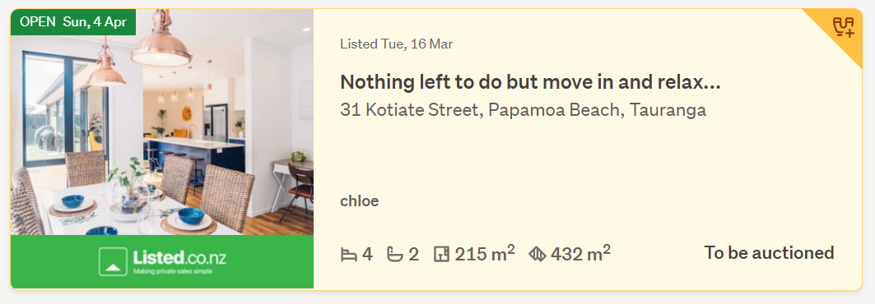Click the 'Making private sales simple' tagline

172,272
